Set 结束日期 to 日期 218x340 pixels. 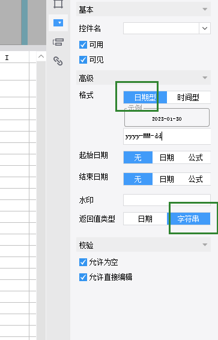(167, 179)
